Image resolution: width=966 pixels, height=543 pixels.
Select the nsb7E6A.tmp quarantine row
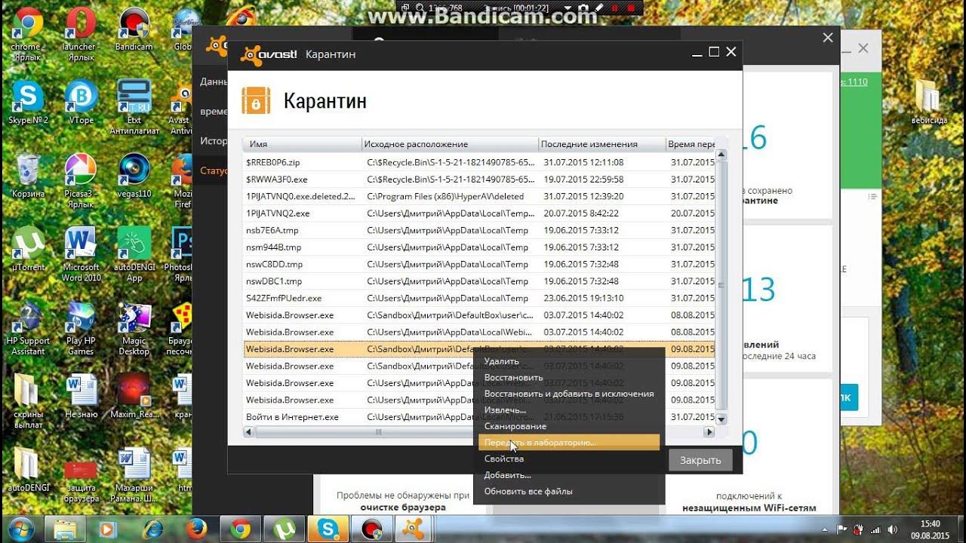(x=478, y=230)
